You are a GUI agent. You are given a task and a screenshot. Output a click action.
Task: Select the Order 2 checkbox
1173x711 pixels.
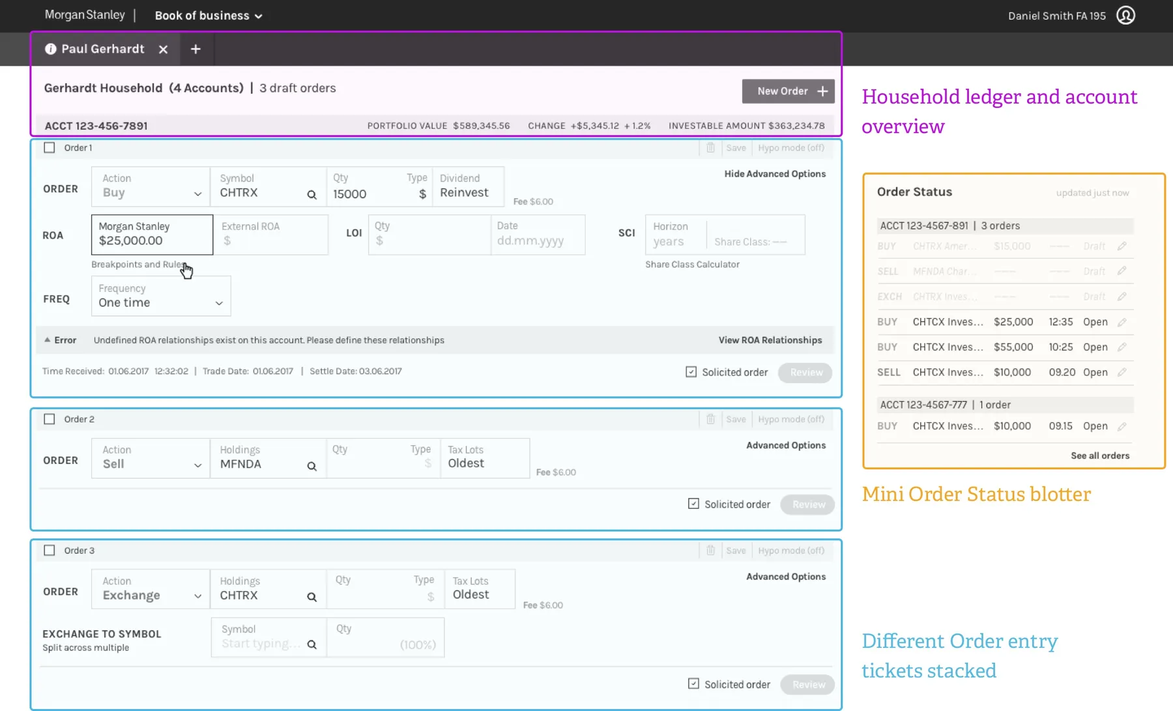[50, 419]
